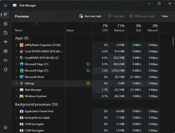
Task: Click the Microsoft Edge (21) icon
Action: 21,64
